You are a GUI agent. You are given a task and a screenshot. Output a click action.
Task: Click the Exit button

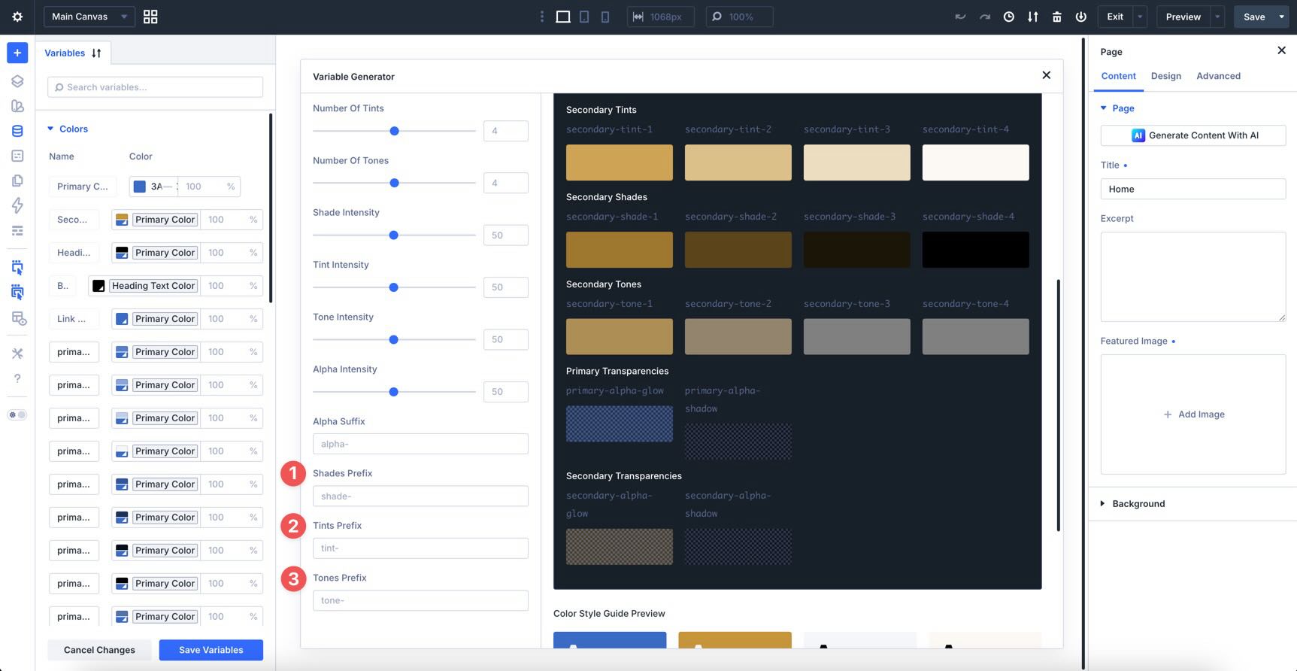(1115, 17)
